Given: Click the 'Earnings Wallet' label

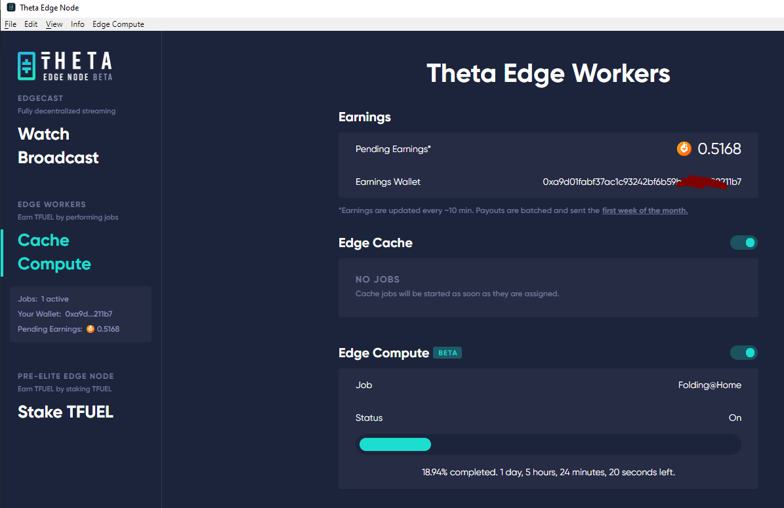Looking at the screenshot, I should [x=388, y=182].
